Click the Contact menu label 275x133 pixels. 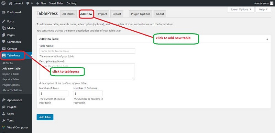click(x=12, y=49)
